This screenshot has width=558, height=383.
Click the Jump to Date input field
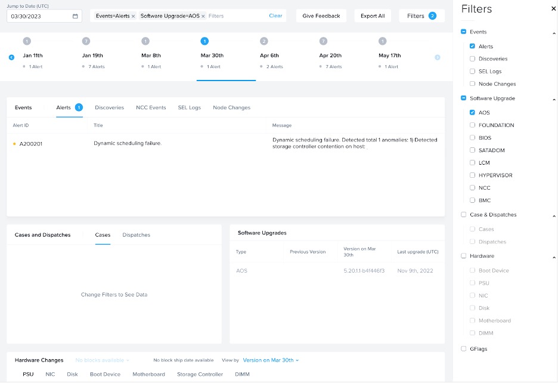[40, 16]
